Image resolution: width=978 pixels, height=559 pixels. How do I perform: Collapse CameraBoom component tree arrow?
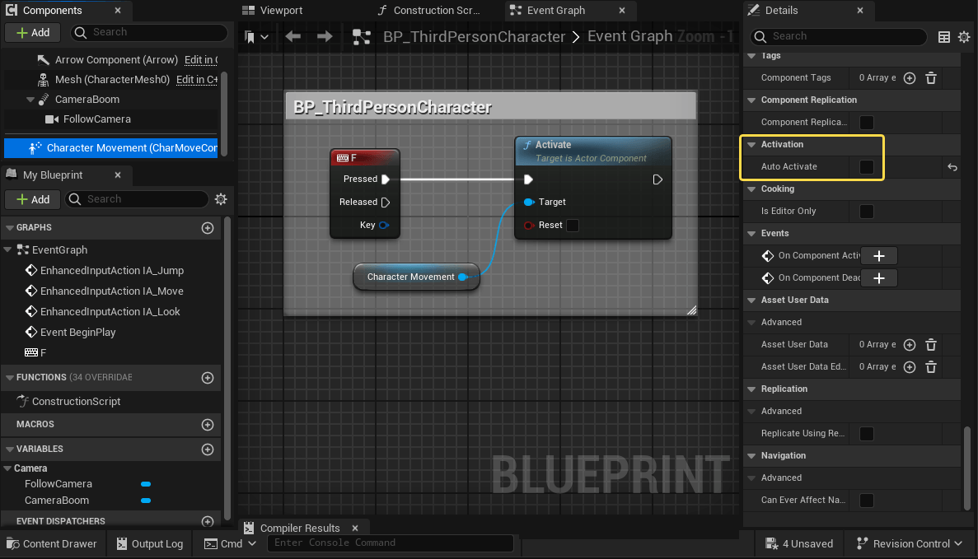pyautogui.click(x=30, y=100)
